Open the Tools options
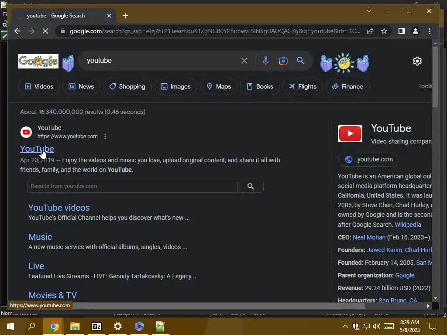 coord(425,86)
